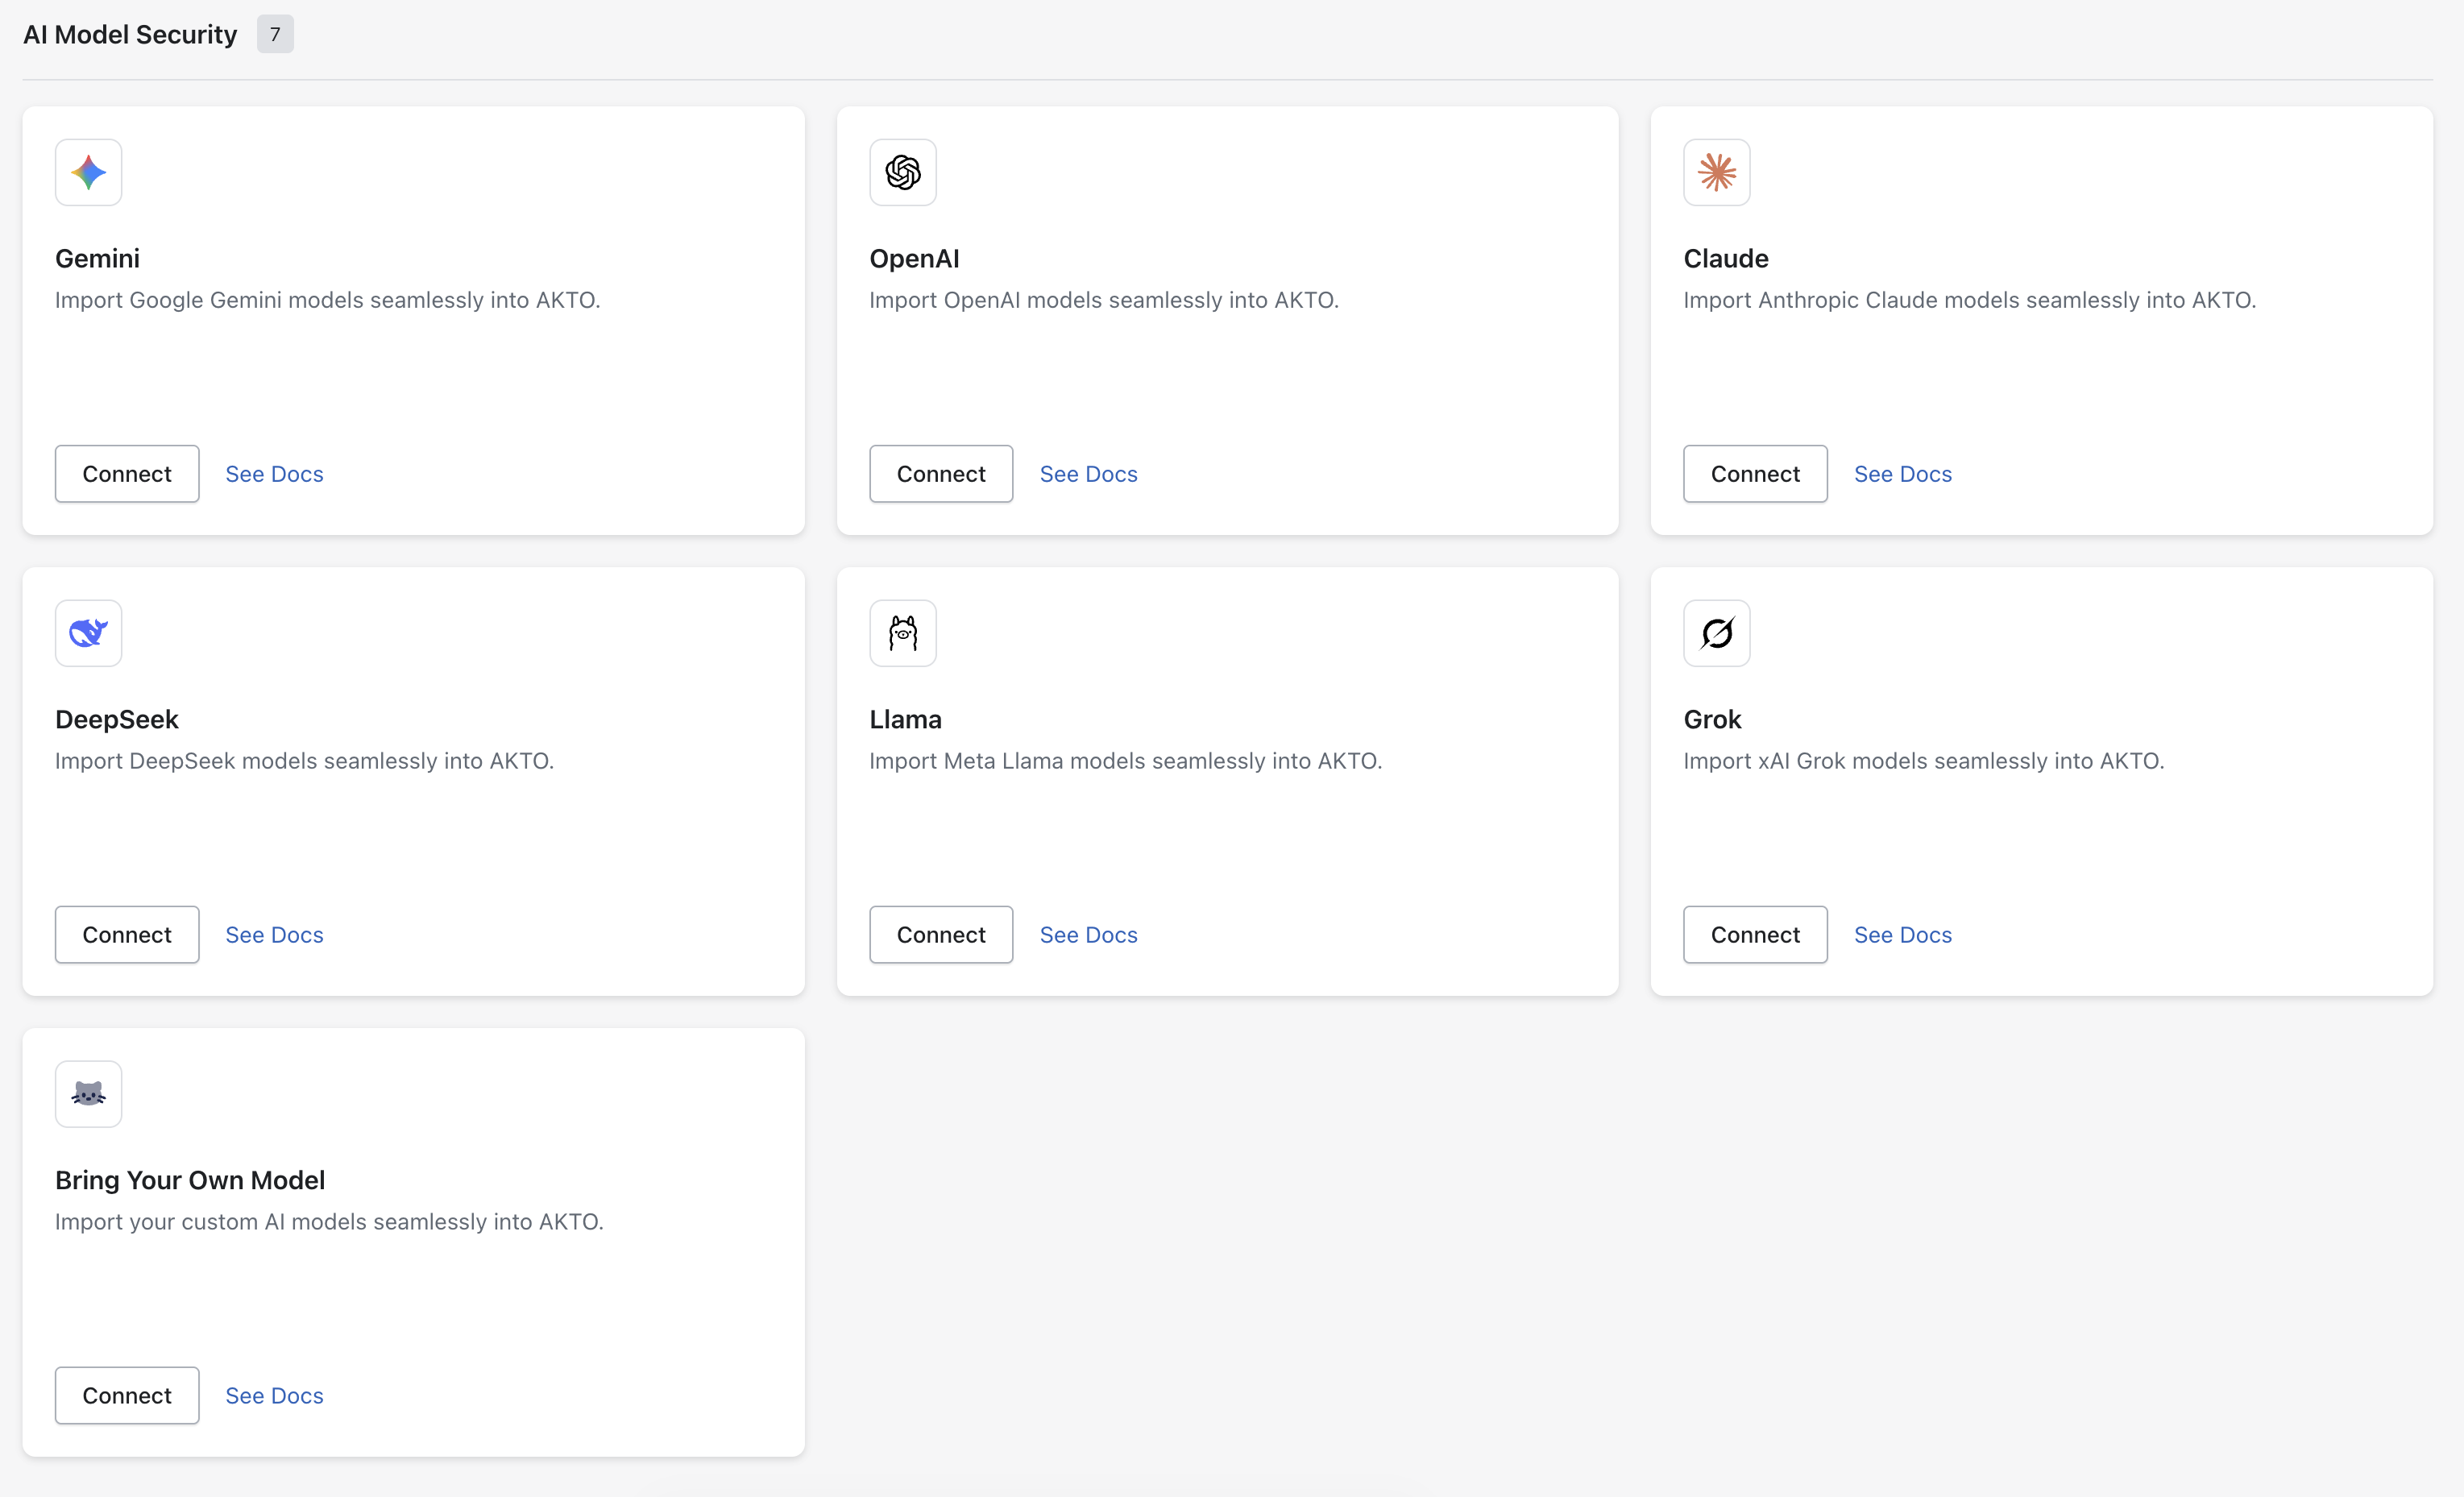View See Docs for Grok
Screen dimensions: 2464x1497
click(1902, 935)
